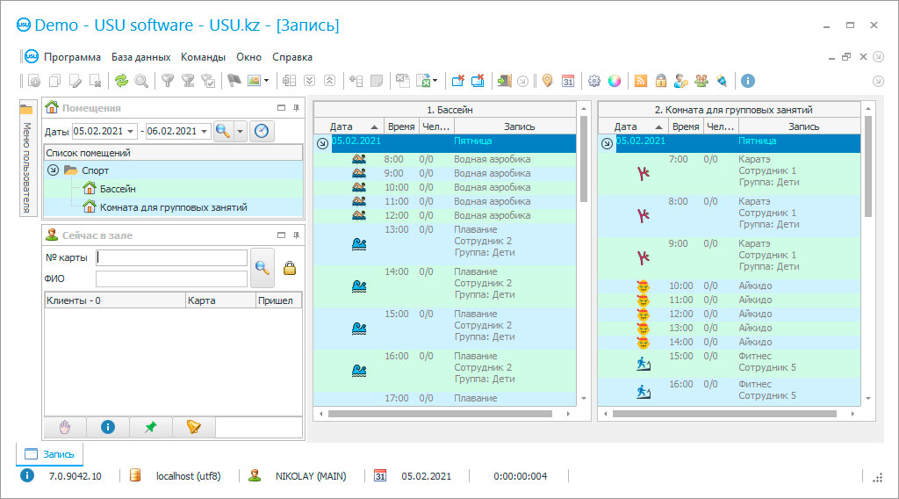899x499 pixels.
Task: Click the green pushpin button under clients list
Action: pos(151,427)
